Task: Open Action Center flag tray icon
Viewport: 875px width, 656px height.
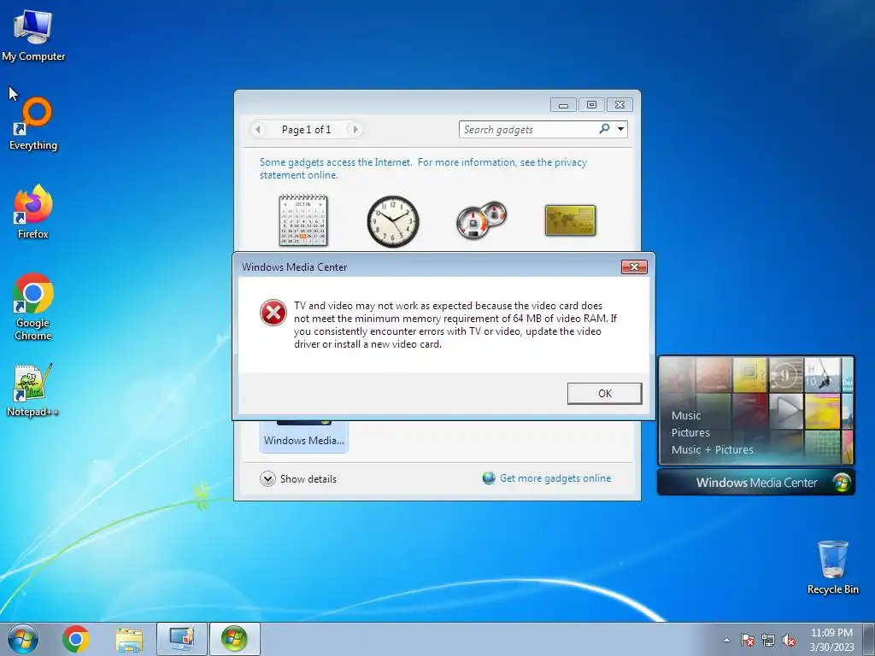Action: [x=747, y=641]
